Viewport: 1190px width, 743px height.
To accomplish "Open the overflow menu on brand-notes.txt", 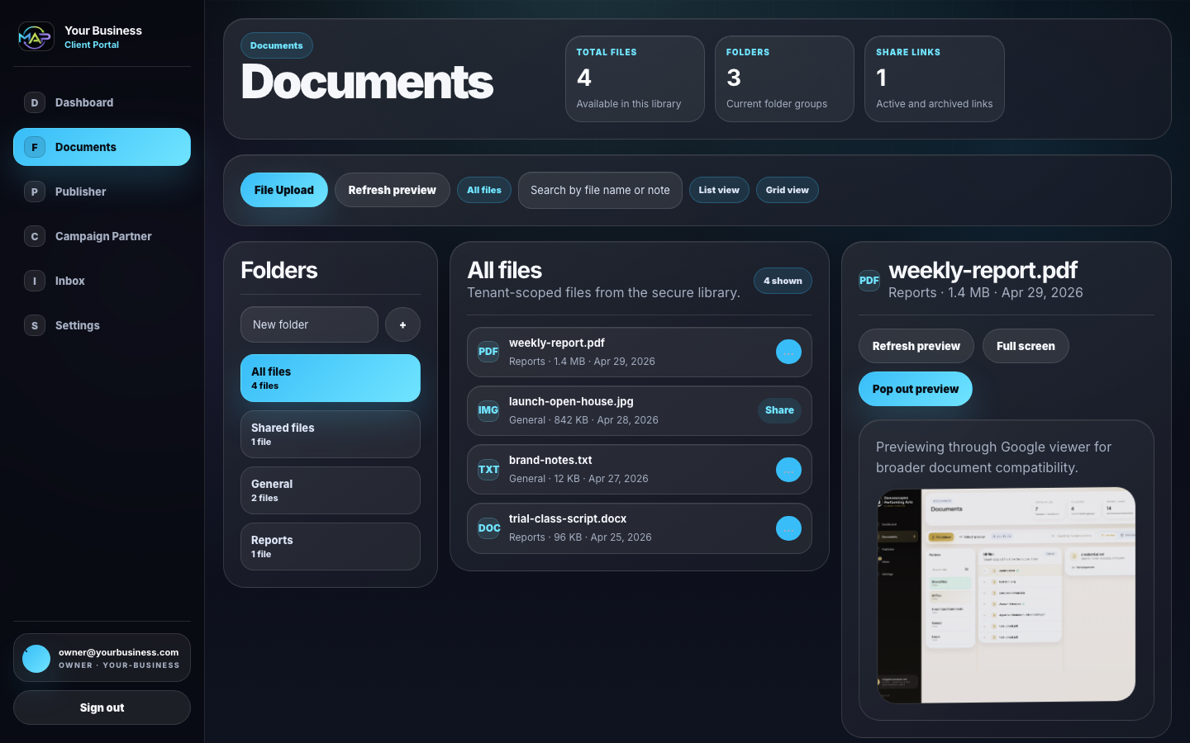I will [788, 469].
